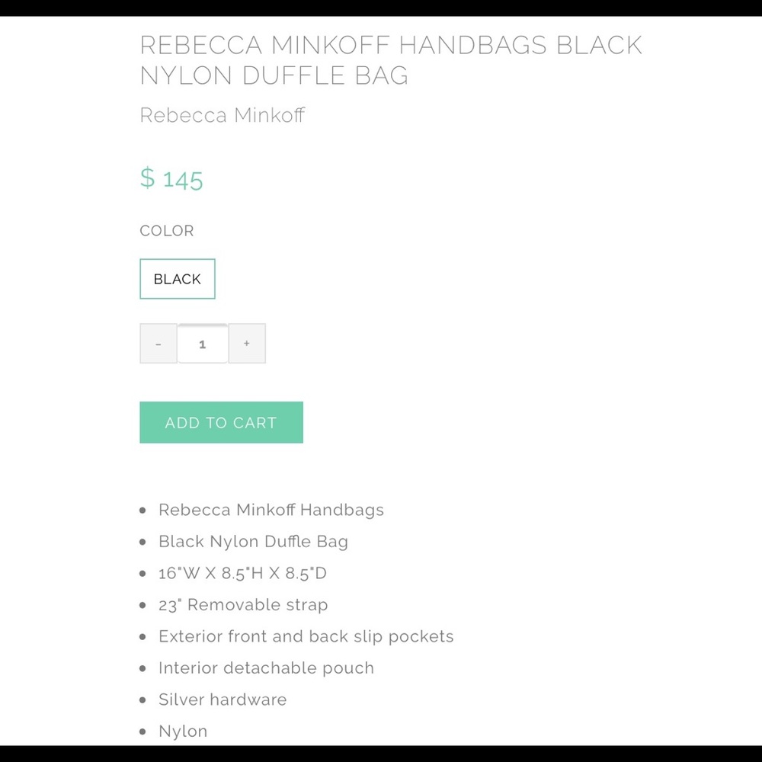This screenshot has height=762, width=762.
Task: Select the BLACK color option
Action: [x=178, y=279]
